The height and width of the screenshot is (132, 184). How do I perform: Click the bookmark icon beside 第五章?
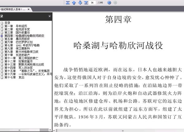2,39
